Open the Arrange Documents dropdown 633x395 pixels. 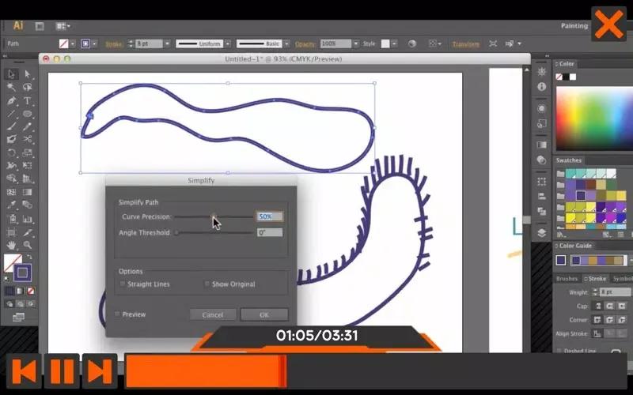tap(63, 26)
